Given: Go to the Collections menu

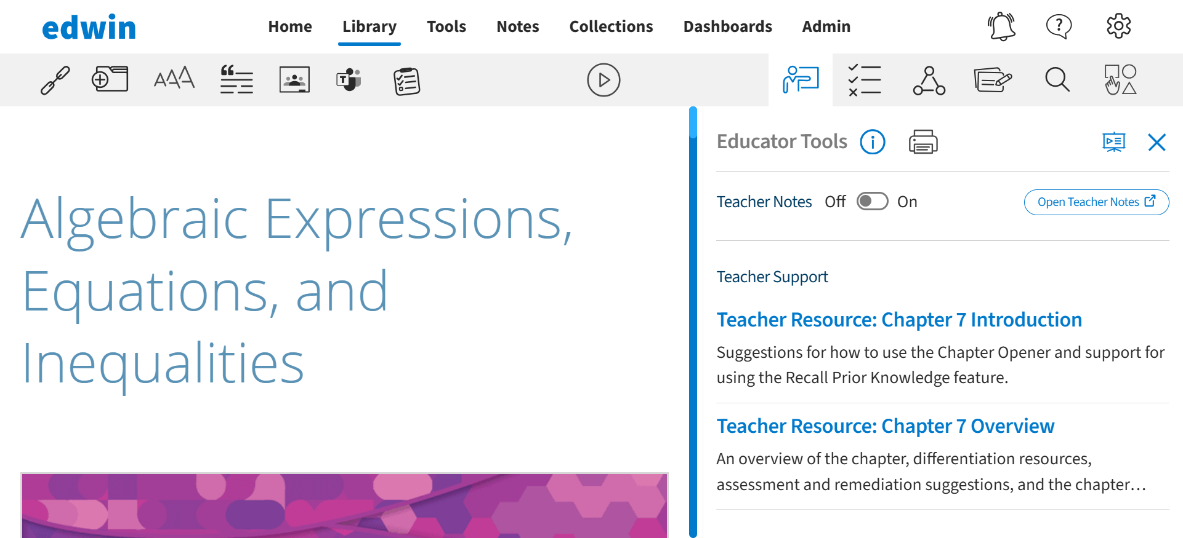Looking at the screenshot, I should click(x=611, y=26).
